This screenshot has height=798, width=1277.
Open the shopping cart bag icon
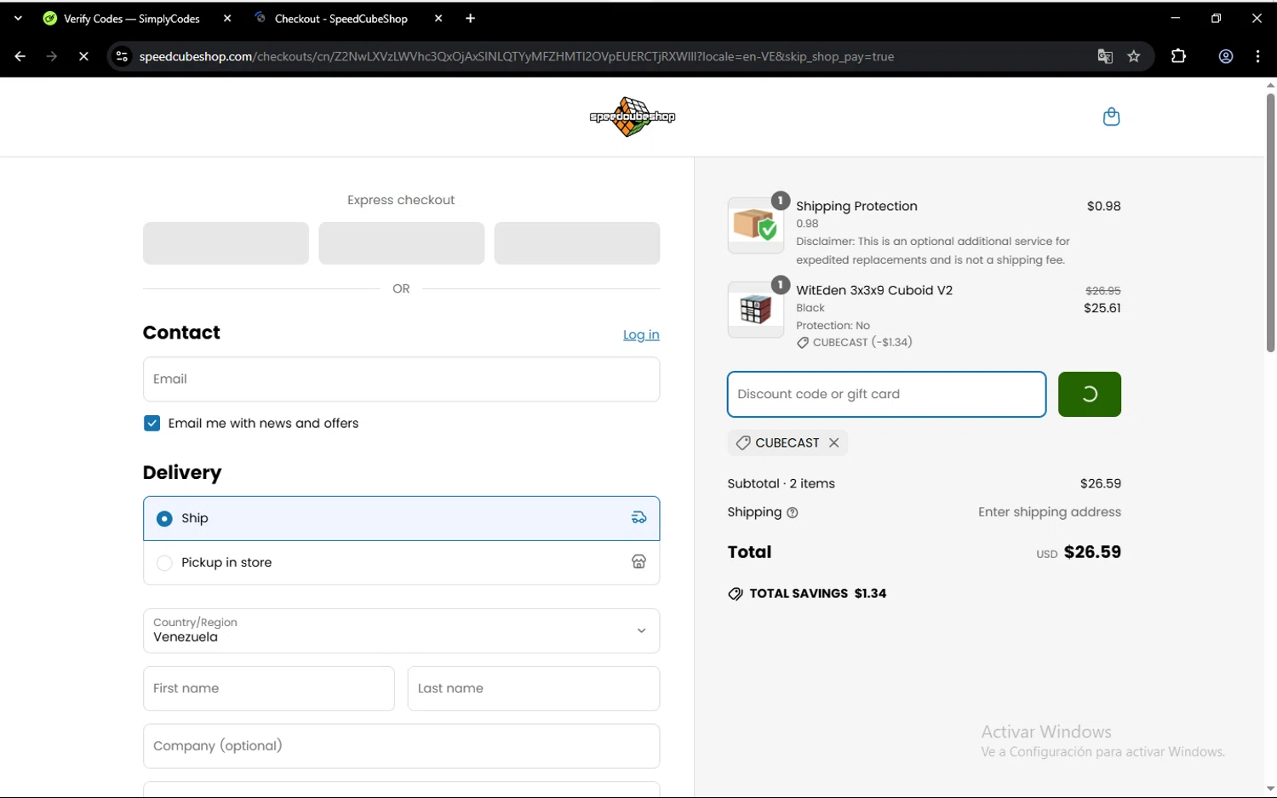(1111, 117)
